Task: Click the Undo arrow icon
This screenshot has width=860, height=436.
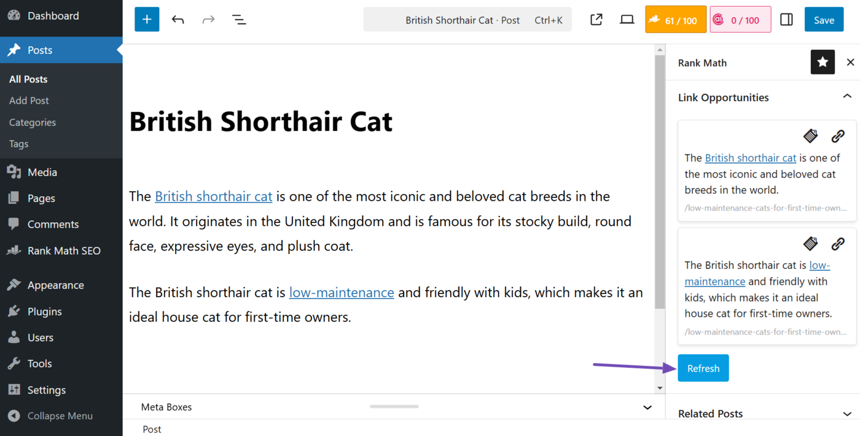Action: coord(178,19)
